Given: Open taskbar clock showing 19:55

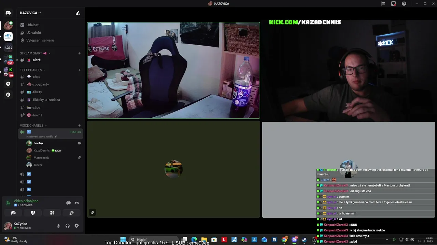Looking at the screenshot, I should [x=426, y=240].
